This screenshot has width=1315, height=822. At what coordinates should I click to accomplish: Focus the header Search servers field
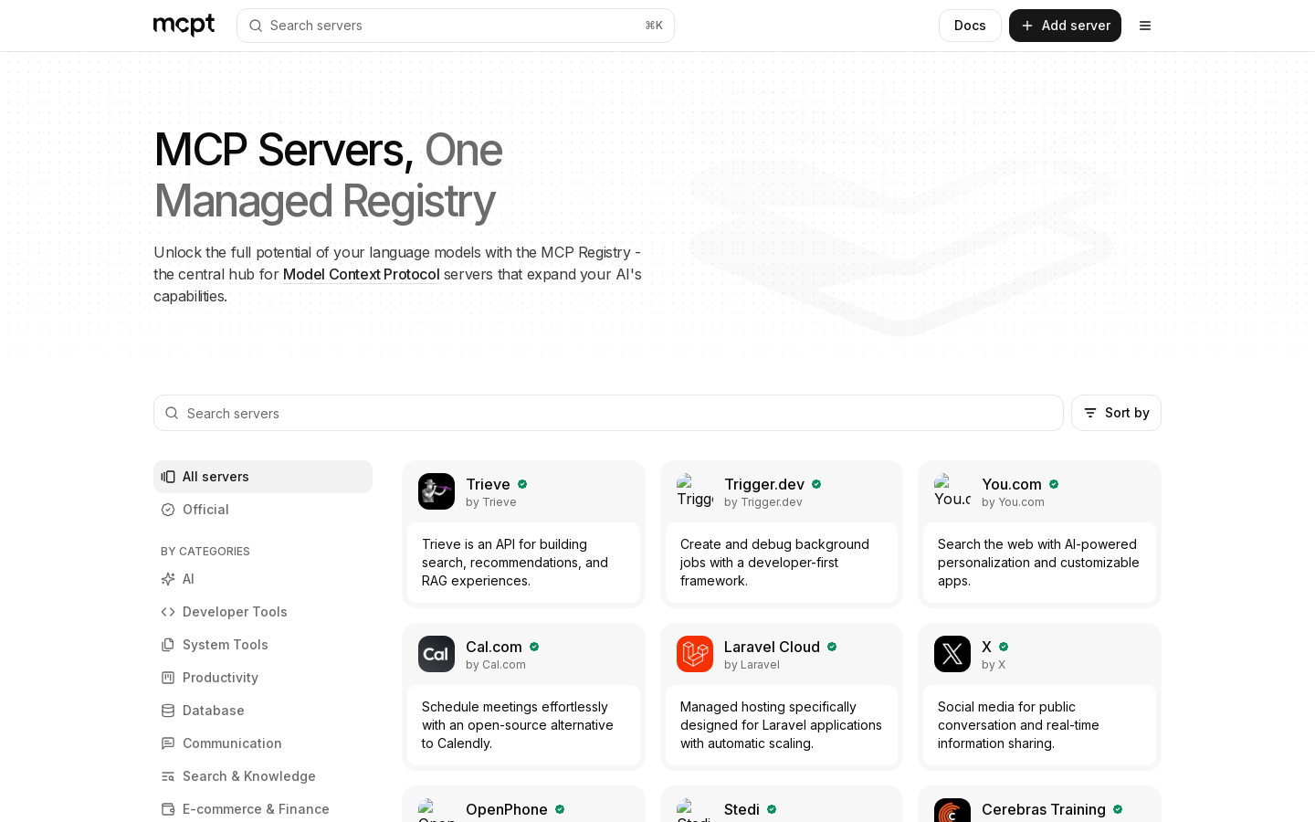pos(456,26)
